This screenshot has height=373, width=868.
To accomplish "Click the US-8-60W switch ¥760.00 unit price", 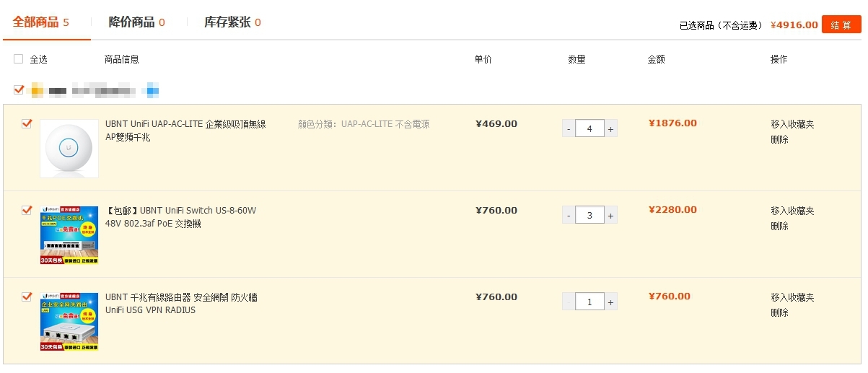I will (x=496, y=210).
